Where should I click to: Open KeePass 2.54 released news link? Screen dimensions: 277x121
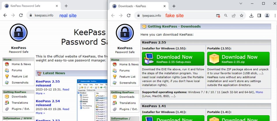point(48,103)
